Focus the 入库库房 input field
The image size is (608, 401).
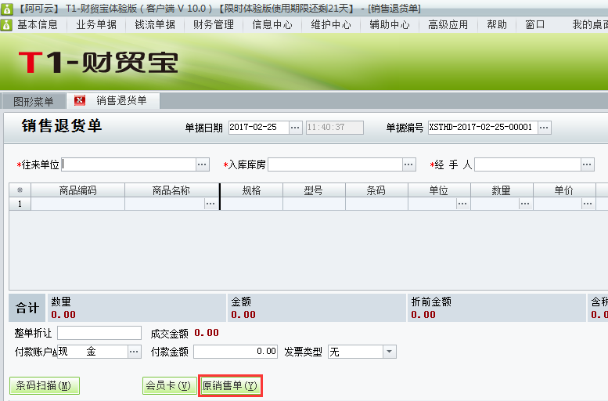(x=336, y=164)
